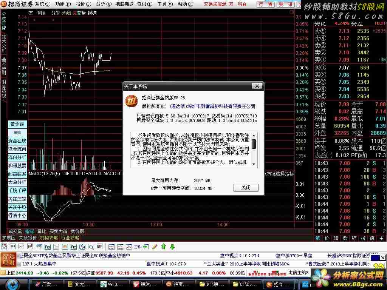The width and height of the screenshot is (387, 290).
Task: Open the 分析(A) menu
Action: pos(104,4)
